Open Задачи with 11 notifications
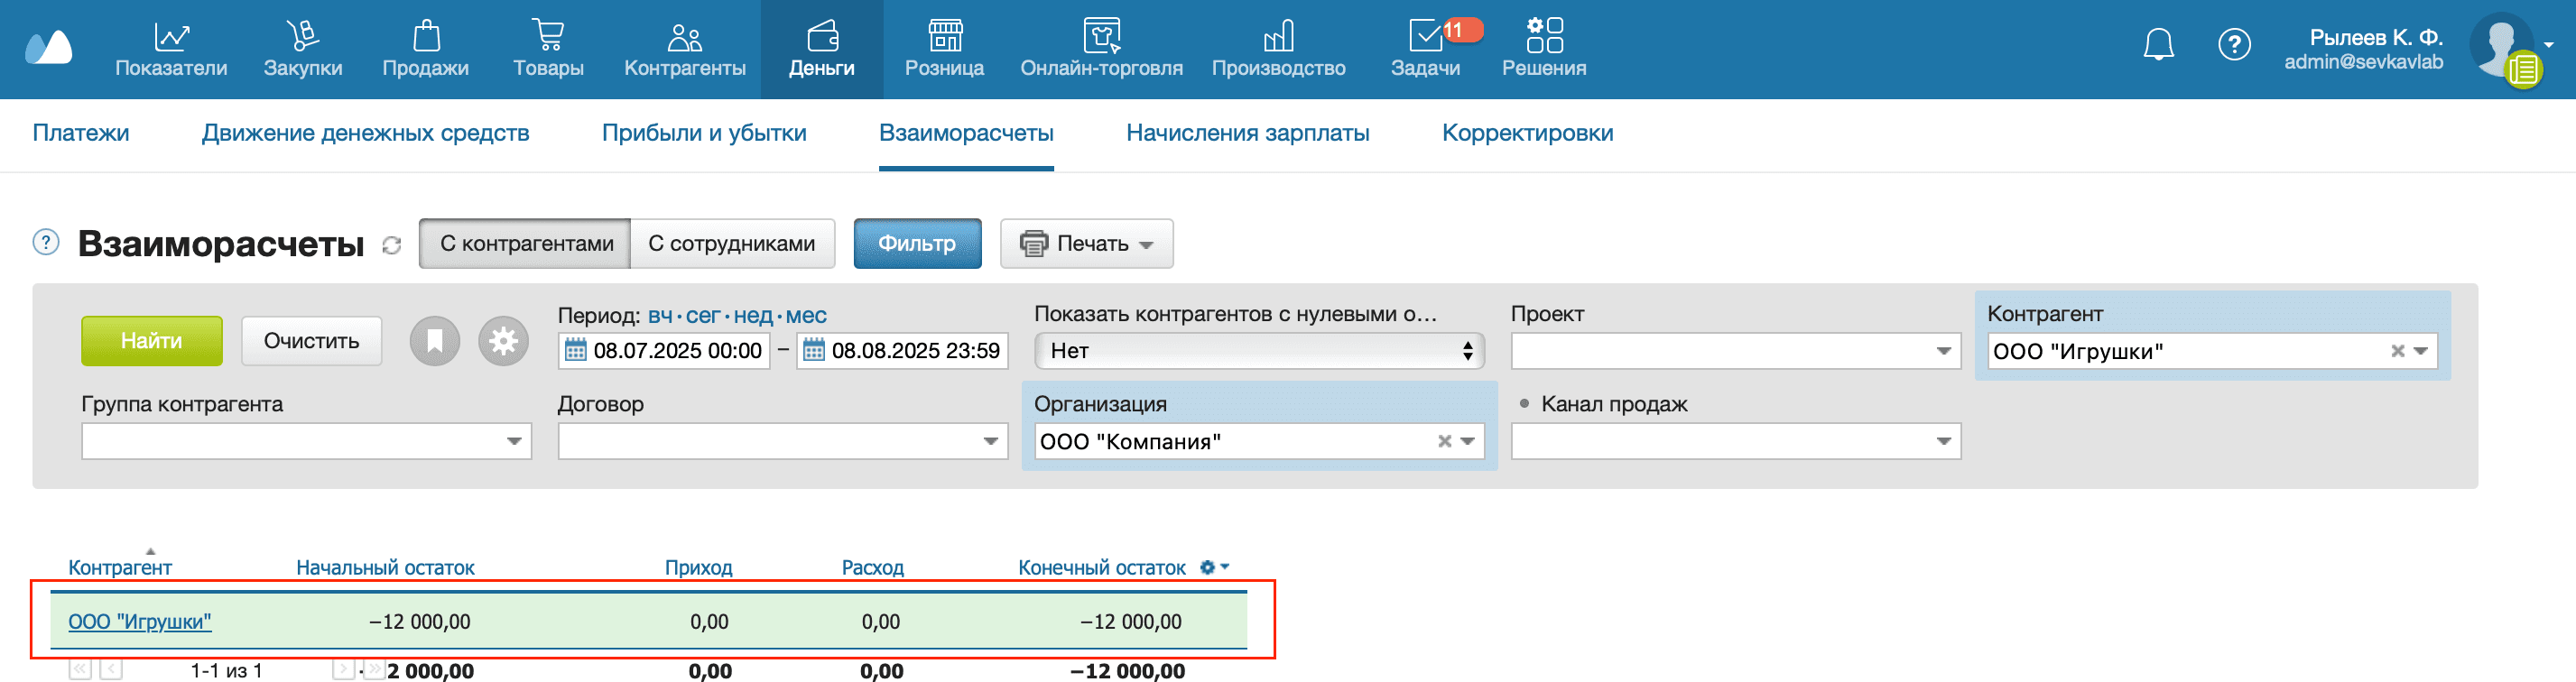 point(1425,50)
